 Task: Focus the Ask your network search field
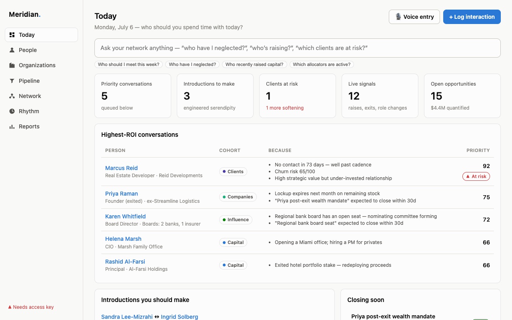(x=298, y=48)
